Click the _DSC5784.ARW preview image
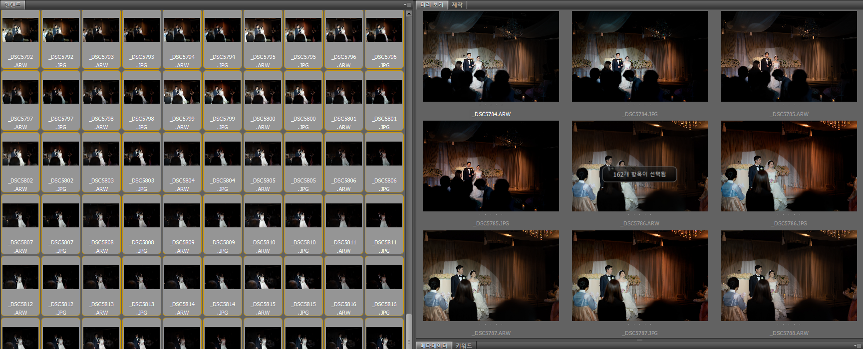 click(x=491, y=56)
